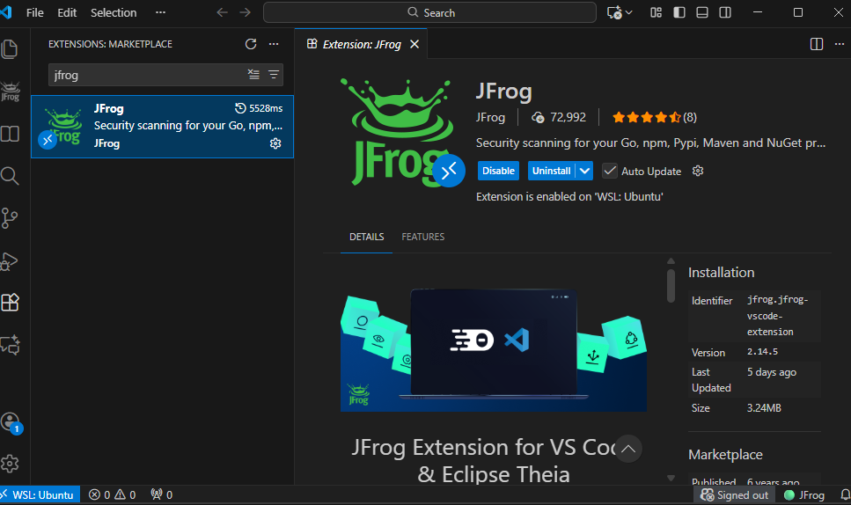Select the Extension: JFrog editor tab
The image size is (851, 505).
point(361,44)
